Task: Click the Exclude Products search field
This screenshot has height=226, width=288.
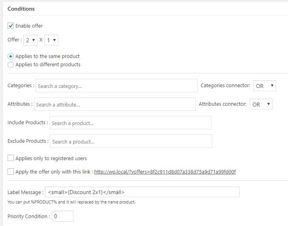Action: (x=131, y=142)
